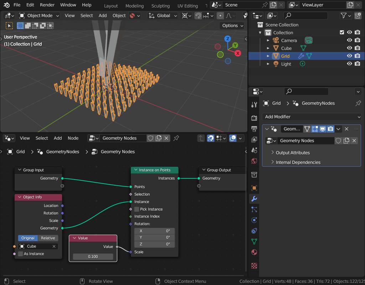This screenshot has height=285, width=365.
Task: Select the Tweak tool arrow icon
Action: (9, 26)
